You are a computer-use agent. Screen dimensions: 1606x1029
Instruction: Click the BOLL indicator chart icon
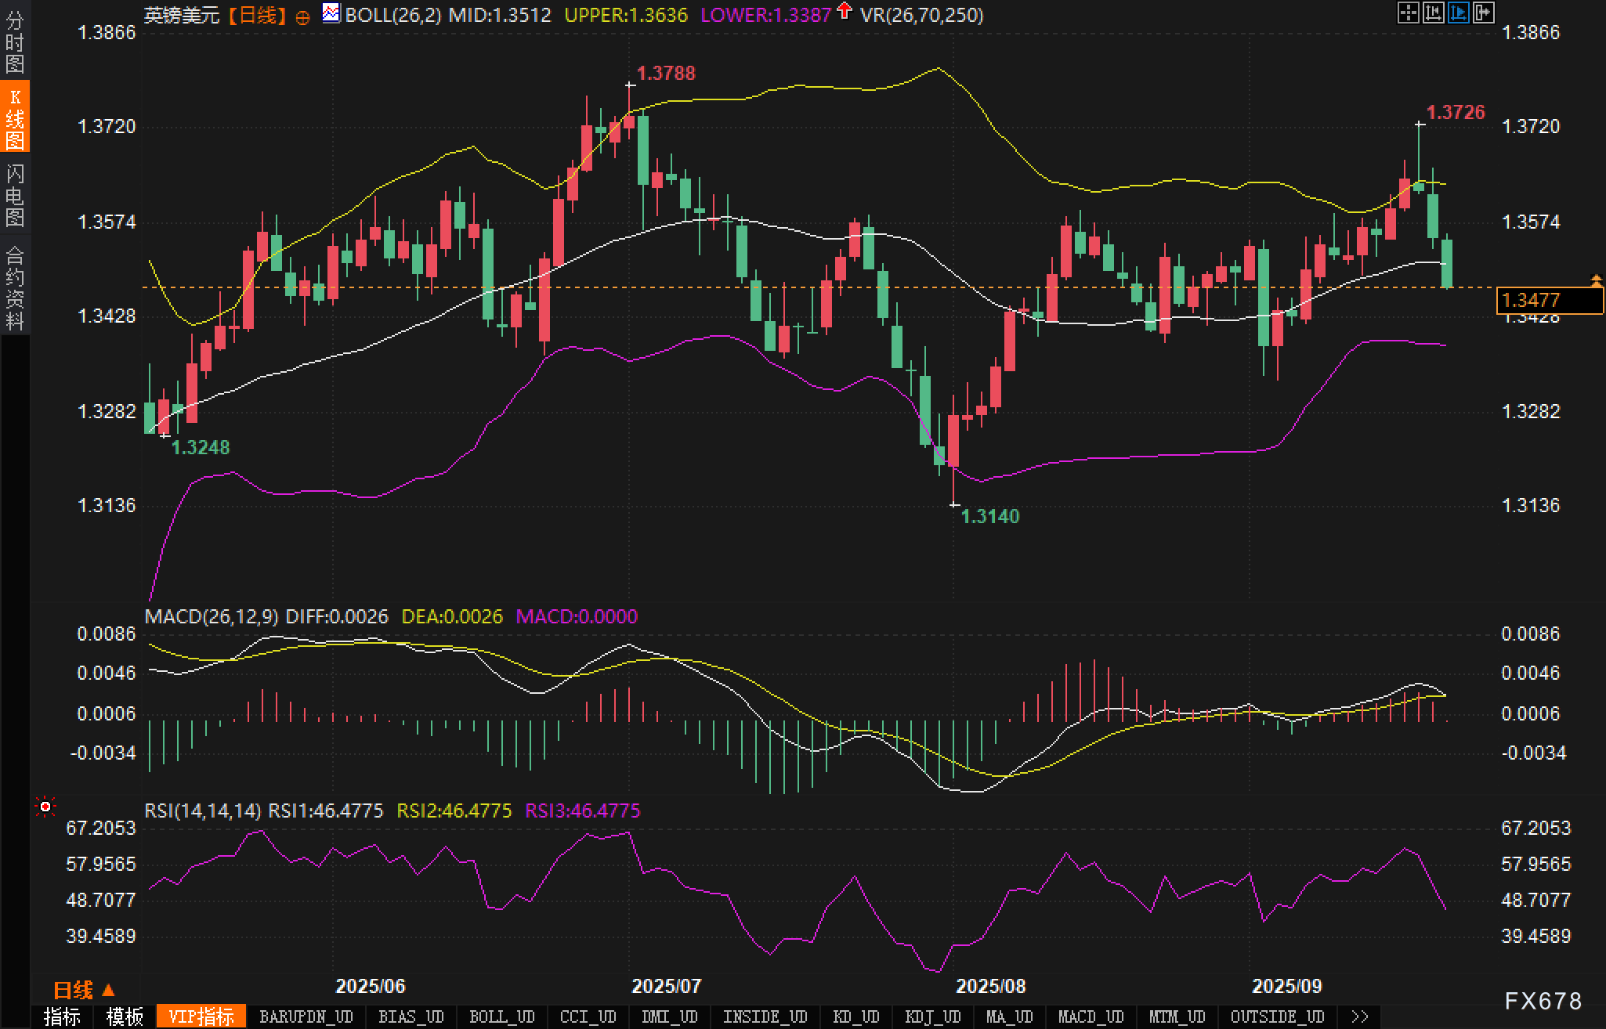331,13
